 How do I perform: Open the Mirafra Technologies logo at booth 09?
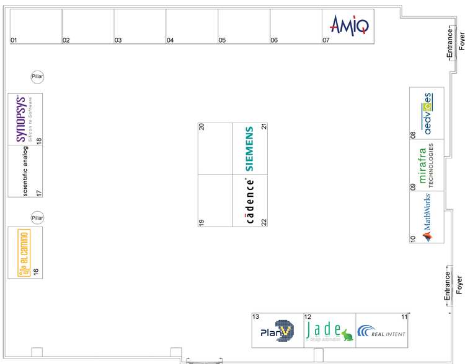coord(426,165)
